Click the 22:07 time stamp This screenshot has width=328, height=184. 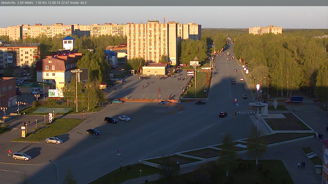pos(65,3)
